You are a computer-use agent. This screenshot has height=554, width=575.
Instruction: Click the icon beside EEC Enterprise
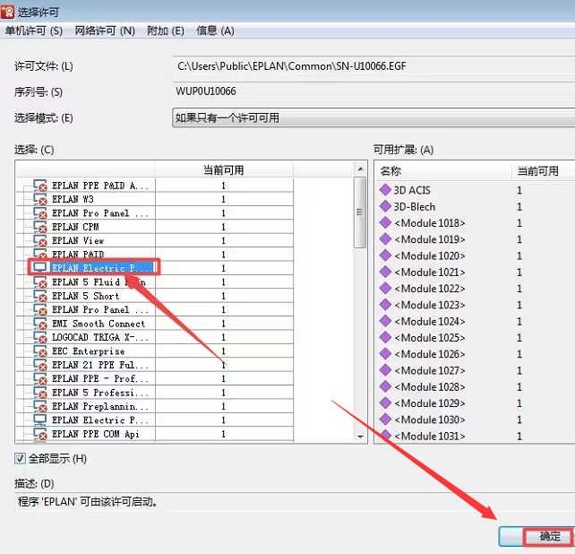click(x=40, y=351)
